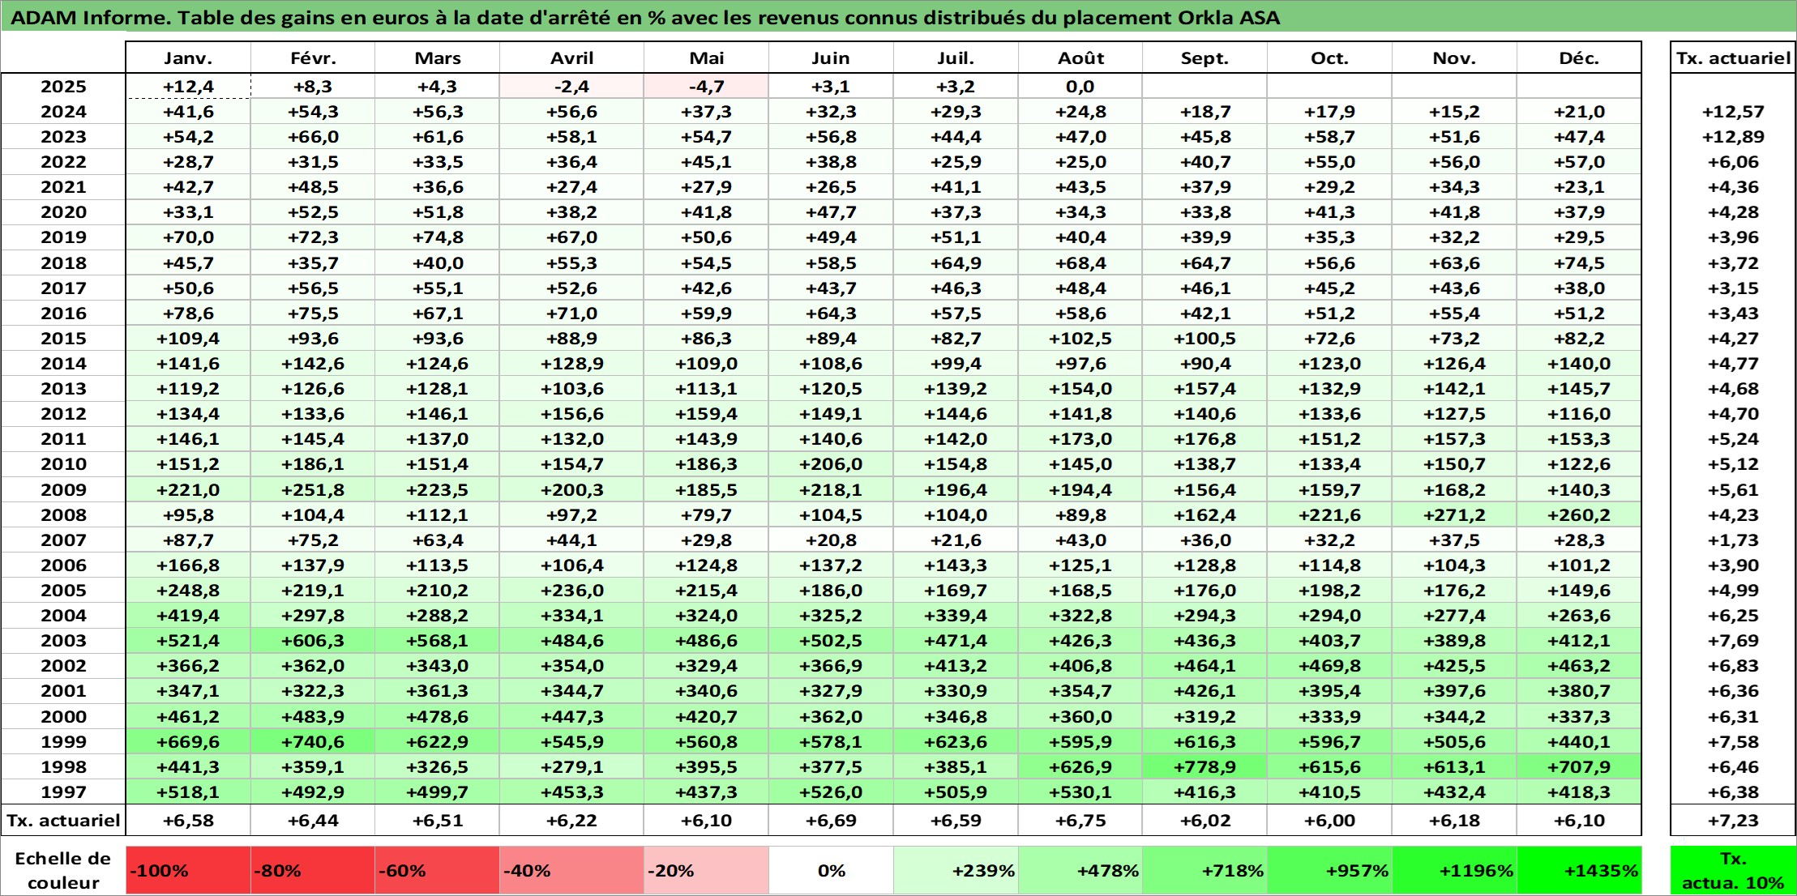The image size is (1797, 896).
Task: Click the -2,4 cell for April 2025
Action: [x=571, y=87]
